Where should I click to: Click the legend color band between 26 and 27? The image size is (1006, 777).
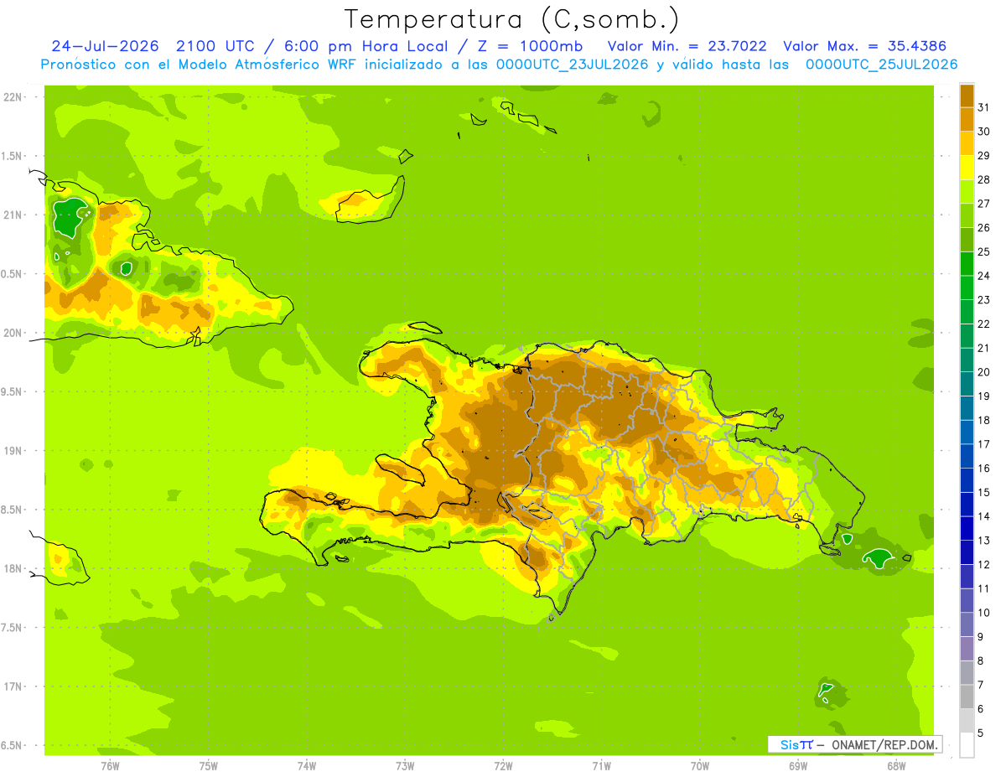967,215
